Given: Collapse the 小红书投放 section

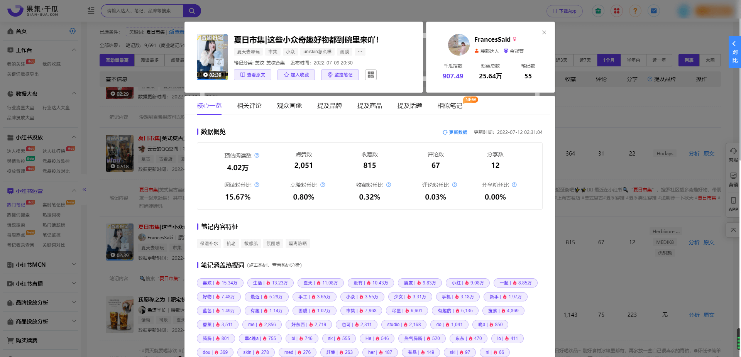Looking at the screenshot, I should pyautogui.click(x=74, y=137).
